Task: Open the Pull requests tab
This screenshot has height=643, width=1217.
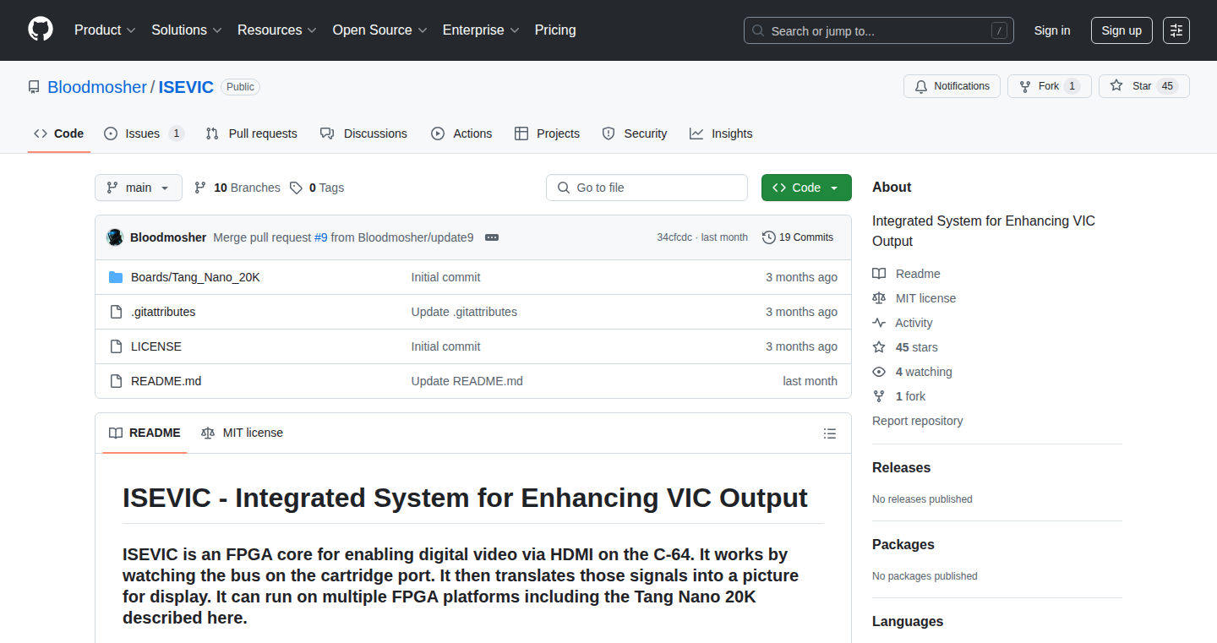Action: [252, 134]
